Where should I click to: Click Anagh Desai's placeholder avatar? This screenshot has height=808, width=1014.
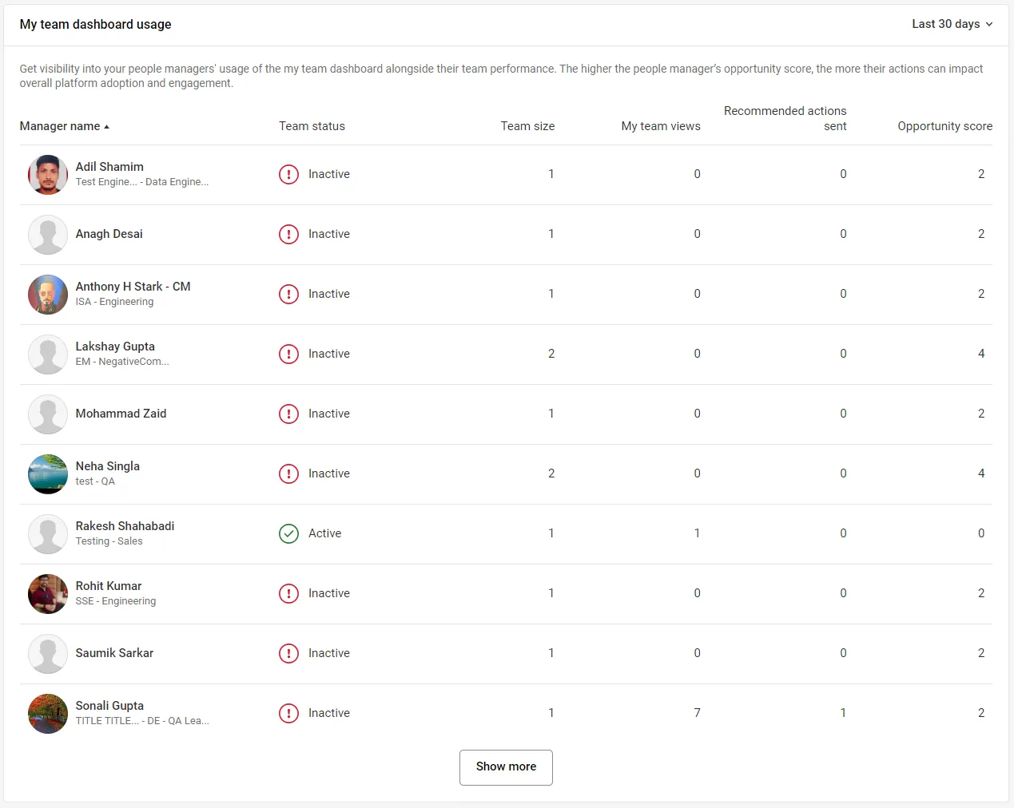48,235
